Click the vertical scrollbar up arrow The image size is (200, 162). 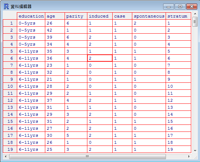point(195,14)
